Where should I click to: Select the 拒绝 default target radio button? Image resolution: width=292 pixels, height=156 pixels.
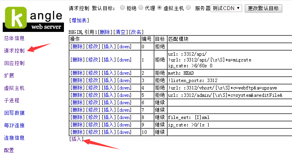123,8
